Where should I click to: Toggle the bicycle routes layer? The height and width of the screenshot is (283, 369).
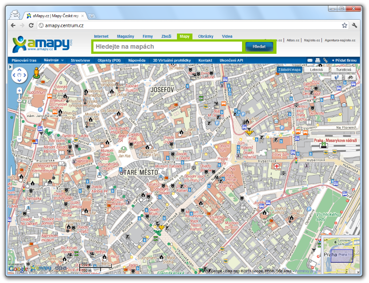(351, 77)
